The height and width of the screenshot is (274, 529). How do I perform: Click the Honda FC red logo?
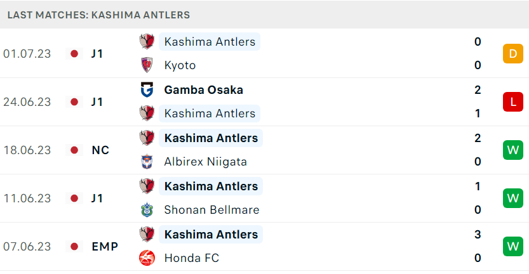coord(147,258)
